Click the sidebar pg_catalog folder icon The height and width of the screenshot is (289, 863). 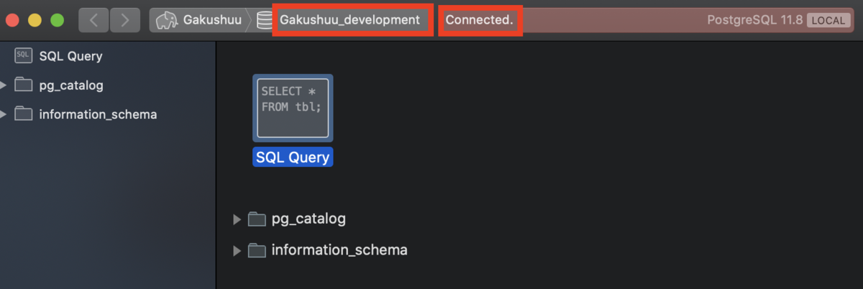(x=24, y=85)
